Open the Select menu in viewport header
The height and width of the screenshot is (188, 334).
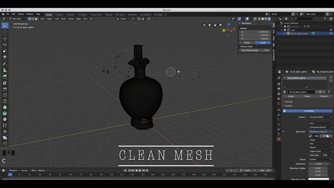pyautogui.click(x=50, y=19)
